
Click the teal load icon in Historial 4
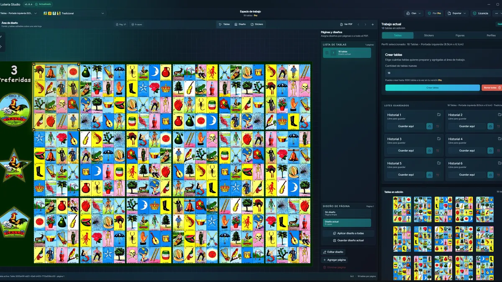point(490,150)
